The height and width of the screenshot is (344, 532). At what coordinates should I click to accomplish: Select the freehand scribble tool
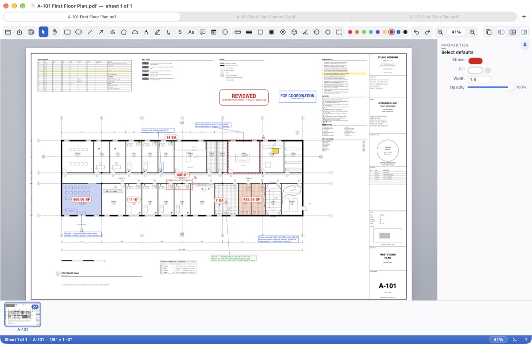pos(113,32)
